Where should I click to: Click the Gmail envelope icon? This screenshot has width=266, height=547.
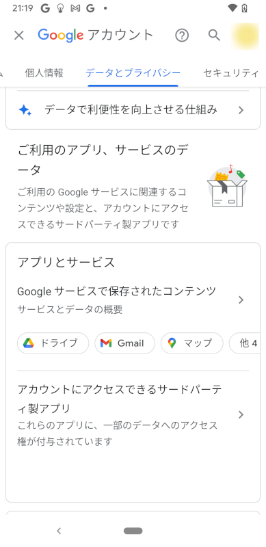[106, 343]
